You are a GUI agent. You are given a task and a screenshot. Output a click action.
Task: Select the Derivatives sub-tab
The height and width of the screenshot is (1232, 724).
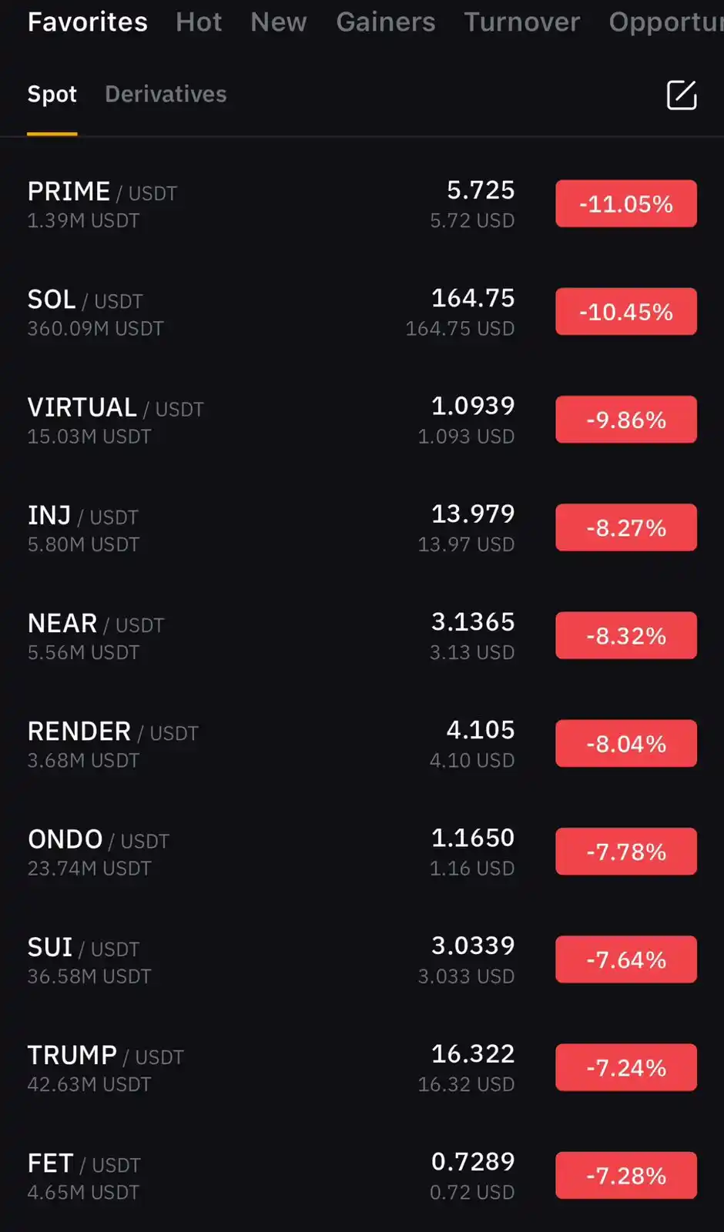(166, 94)
